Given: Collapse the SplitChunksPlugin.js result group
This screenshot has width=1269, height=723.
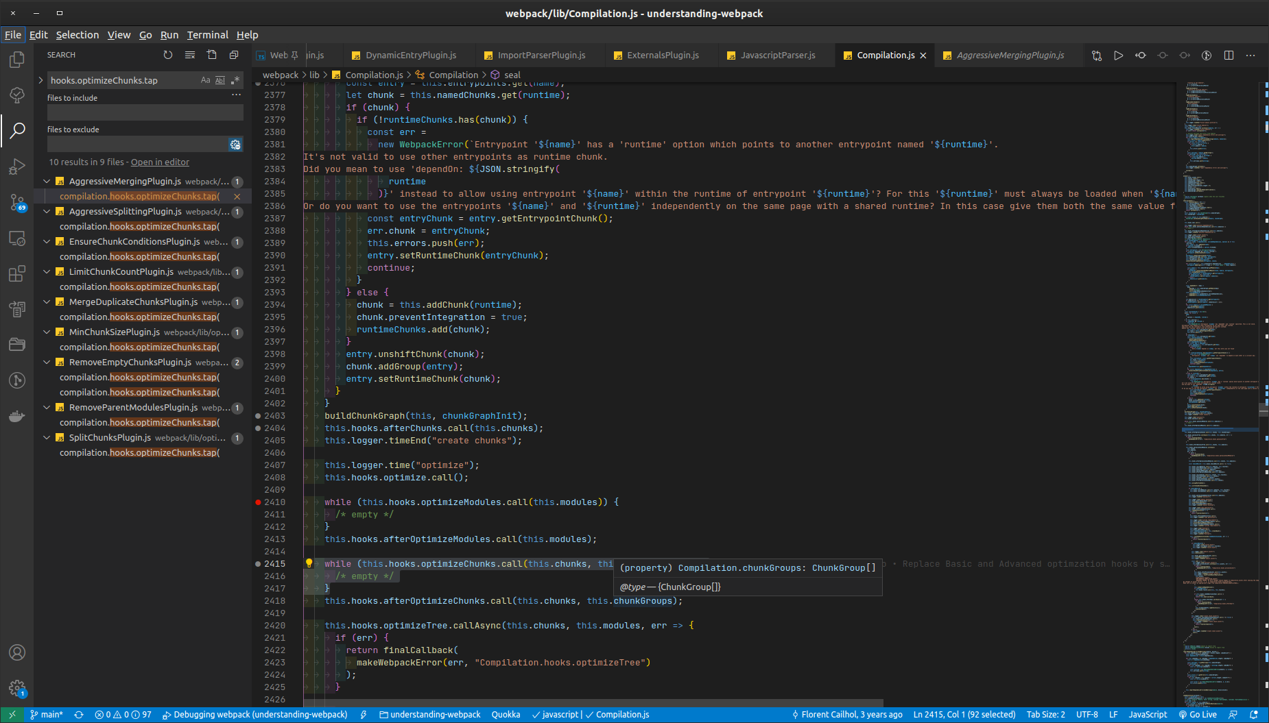Looking at the screenshot, I should [x=47, y=437].
